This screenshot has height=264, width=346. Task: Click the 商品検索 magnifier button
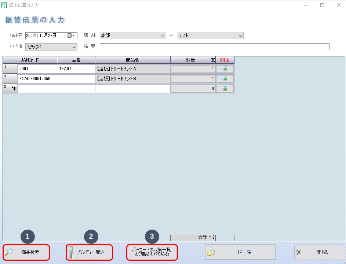tap(26, 252)
